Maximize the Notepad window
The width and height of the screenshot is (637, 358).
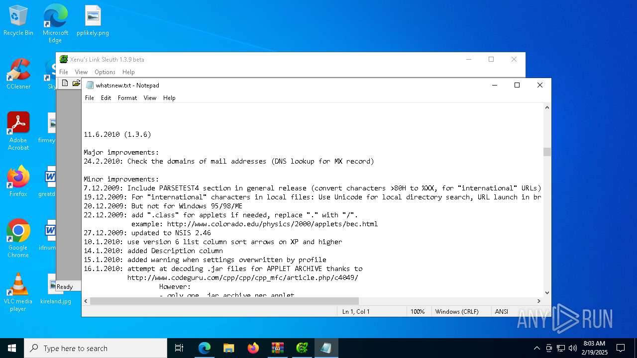[x=517, y=85]
